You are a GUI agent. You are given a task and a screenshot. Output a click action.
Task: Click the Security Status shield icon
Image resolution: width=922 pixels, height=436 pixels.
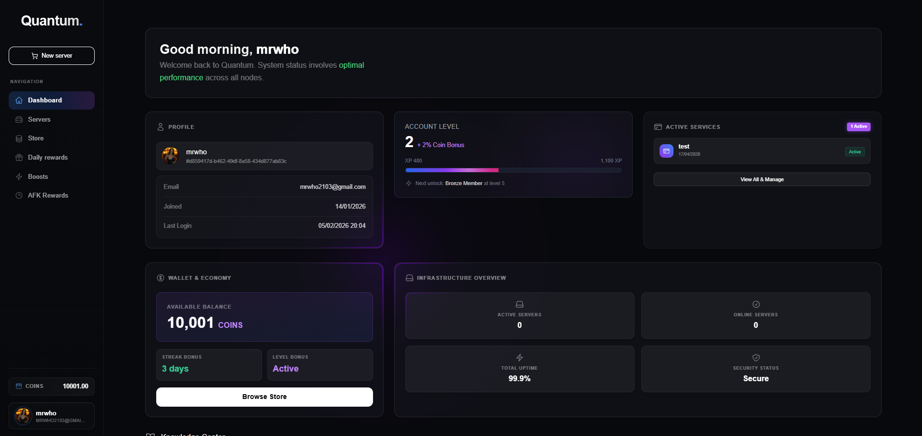(x=755, y=358)
